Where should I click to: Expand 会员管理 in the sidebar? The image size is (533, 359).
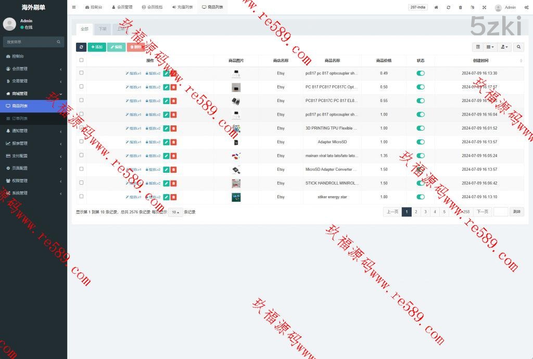[33, 69]
